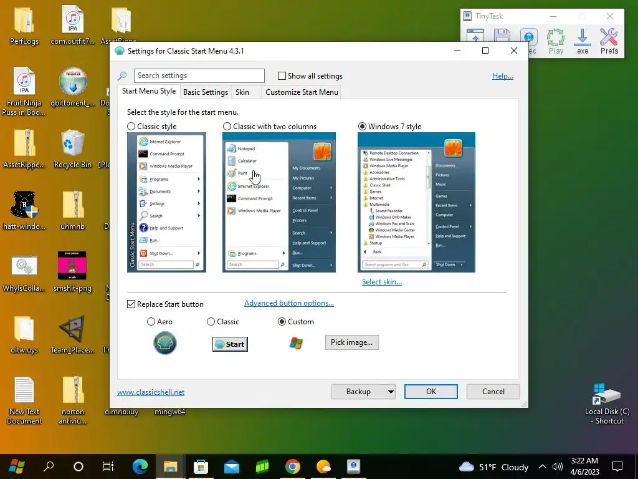Select the Custom start button option
The width and height of the screenshot is (638, 479).
click(282, 322)
